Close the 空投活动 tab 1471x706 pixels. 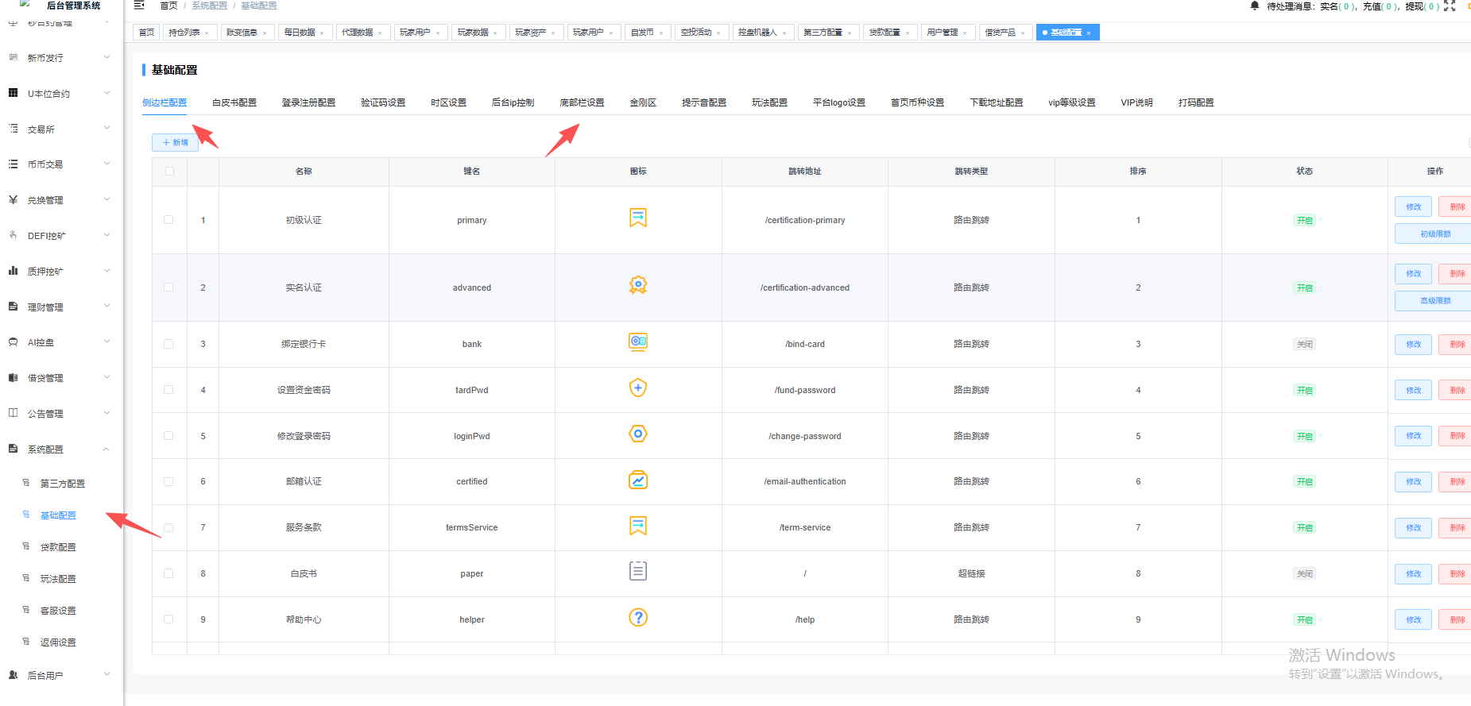(718, 33)
